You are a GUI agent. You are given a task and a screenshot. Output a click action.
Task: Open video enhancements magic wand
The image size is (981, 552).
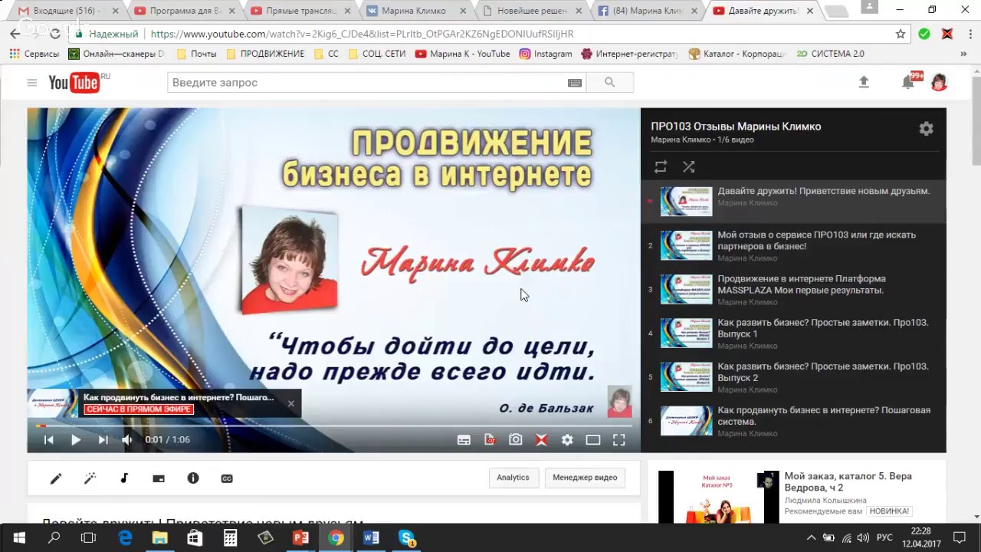(90, 478)
